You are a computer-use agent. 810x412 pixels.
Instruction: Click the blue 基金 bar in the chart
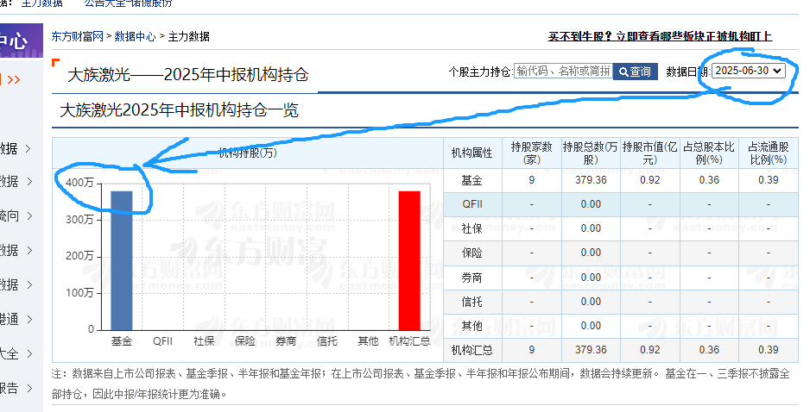[122, 260]
